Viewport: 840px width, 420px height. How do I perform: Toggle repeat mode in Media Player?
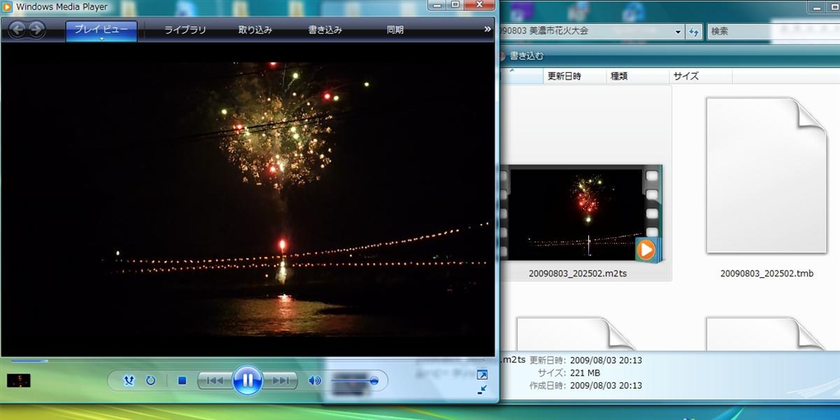click(151, 381)
